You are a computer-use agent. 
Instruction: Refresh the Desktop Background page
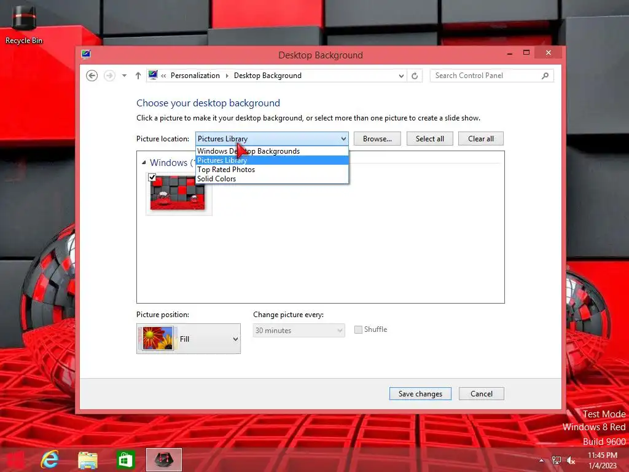click(415, 76)
